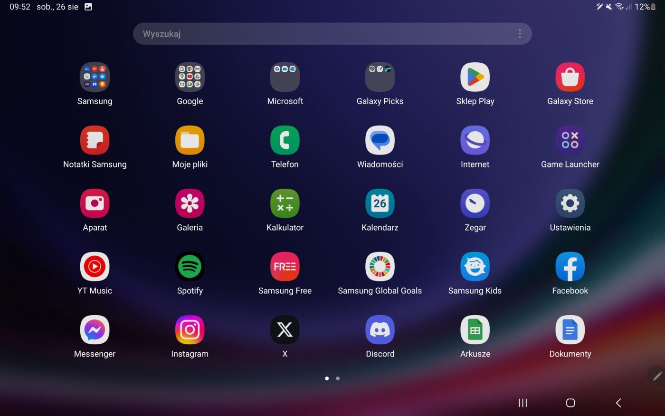Open Samsung Global Goals
This screenshot has width=665, height=416.
coord(380,267)
